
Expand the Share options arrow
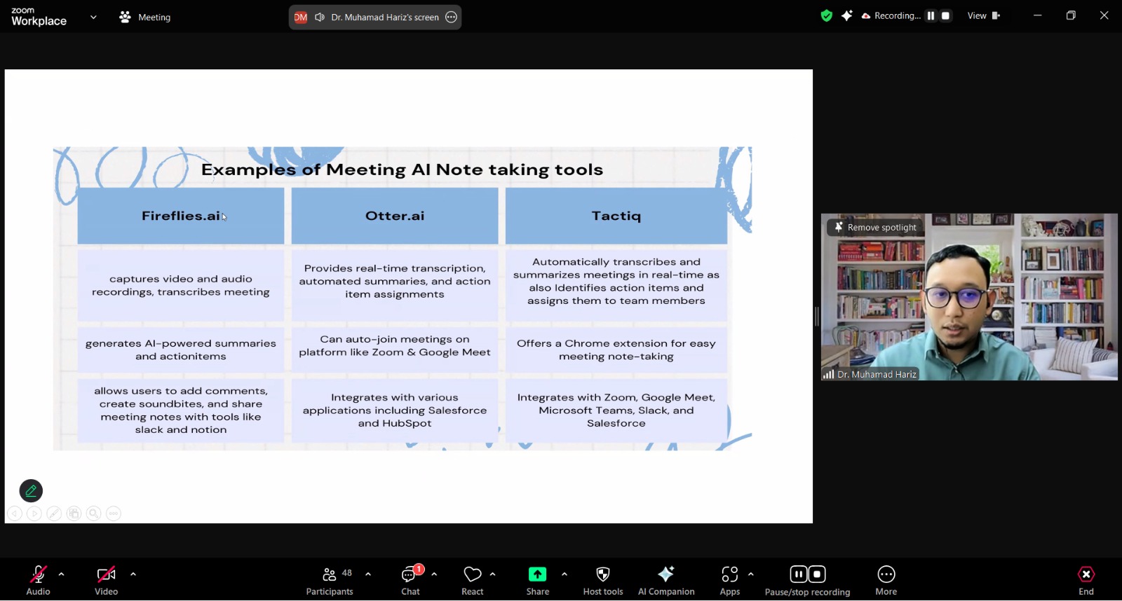(565, 574)
